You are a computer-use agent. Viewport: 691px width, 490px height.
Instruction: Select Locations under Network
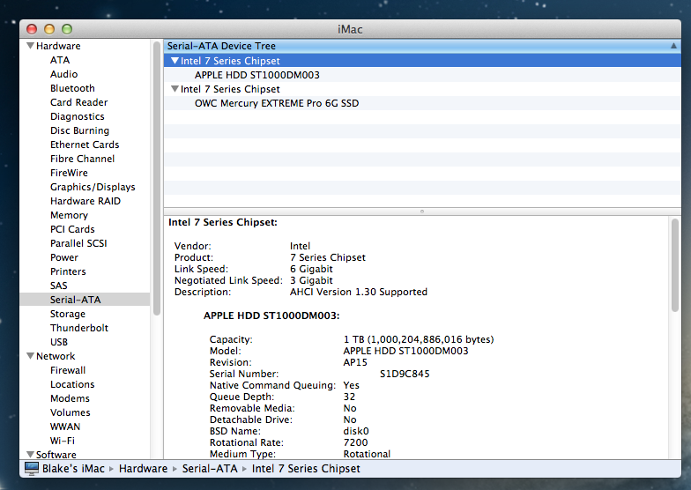(72, 384)
